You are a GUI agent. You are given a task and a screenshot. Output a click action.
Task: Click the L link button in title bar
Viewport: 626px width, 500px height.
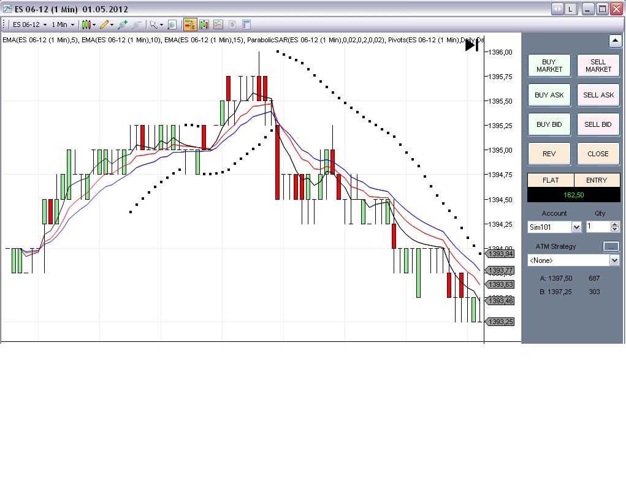(570, 9)
